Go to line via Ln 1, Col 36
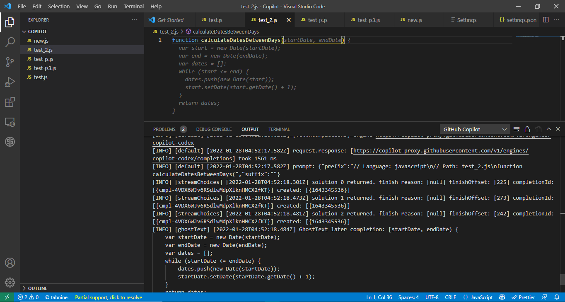This screenshot has height=302, width=565. (x=379, y=297)
